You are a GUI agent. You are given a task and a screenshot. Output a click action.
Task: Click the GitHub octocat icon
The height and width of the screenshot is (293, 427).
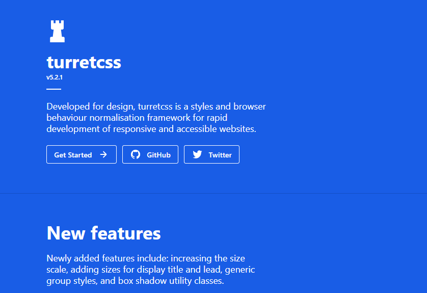[136, 154]
